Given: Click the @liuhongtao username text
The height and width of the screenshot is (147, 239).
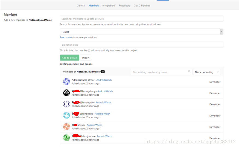Looking at the screenshot, I should [x=87, y=102].
